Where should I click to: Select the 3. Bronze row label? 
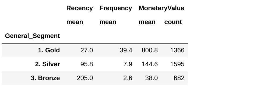point(45,78)
